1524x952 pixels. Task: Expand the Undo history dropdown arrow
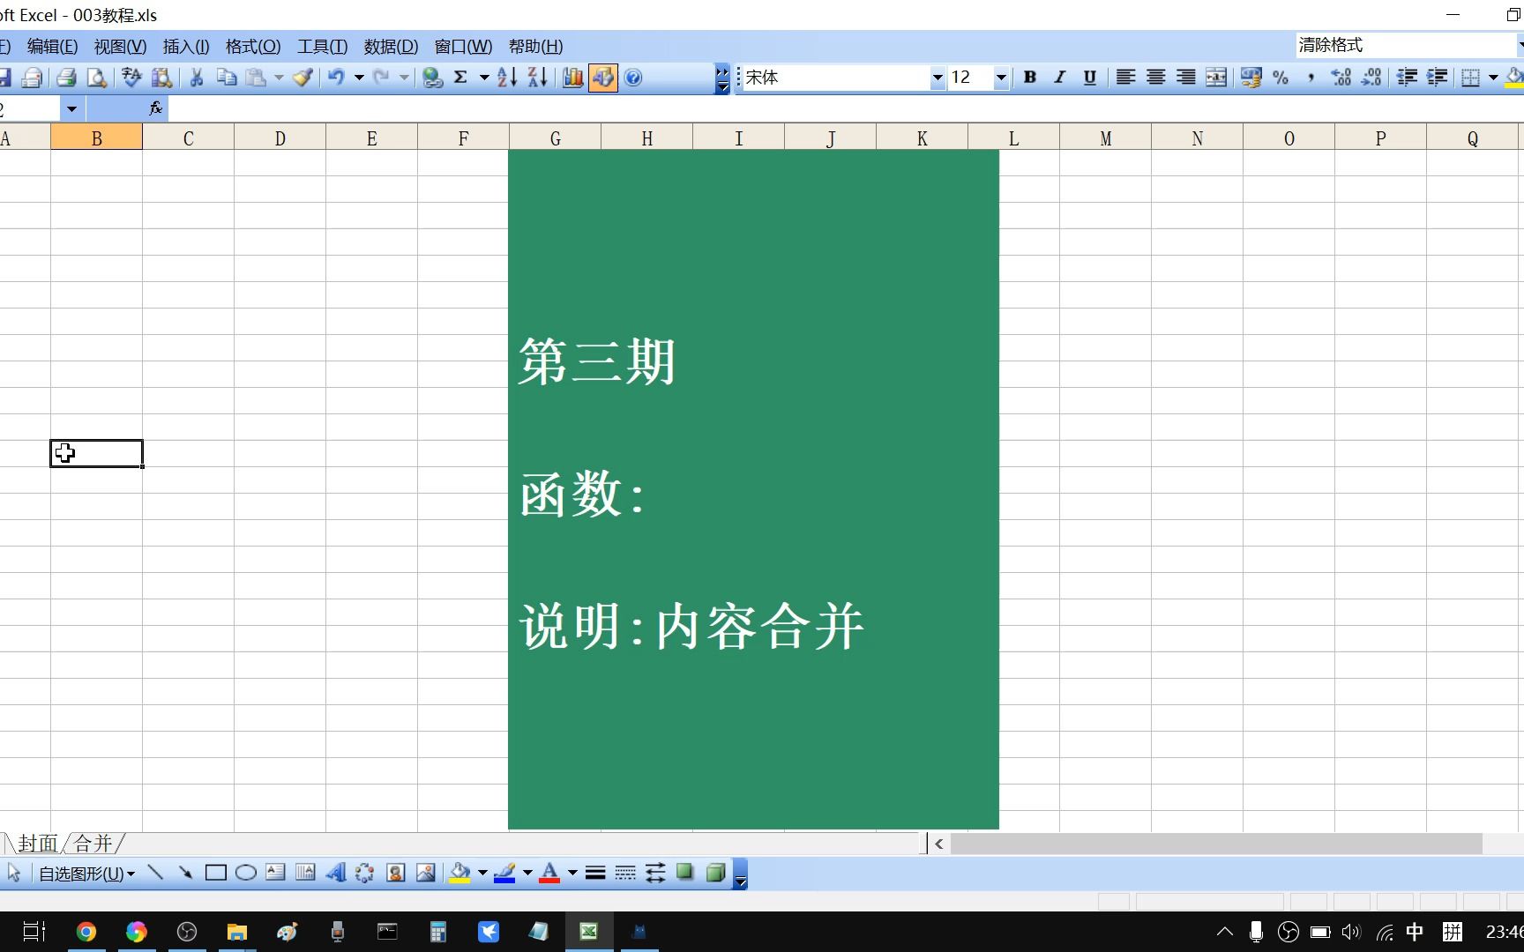point(360,78)
